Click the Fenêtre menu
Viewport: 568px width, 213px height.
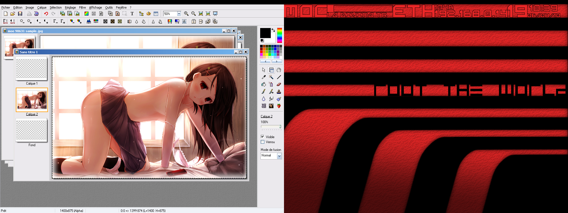121,7
